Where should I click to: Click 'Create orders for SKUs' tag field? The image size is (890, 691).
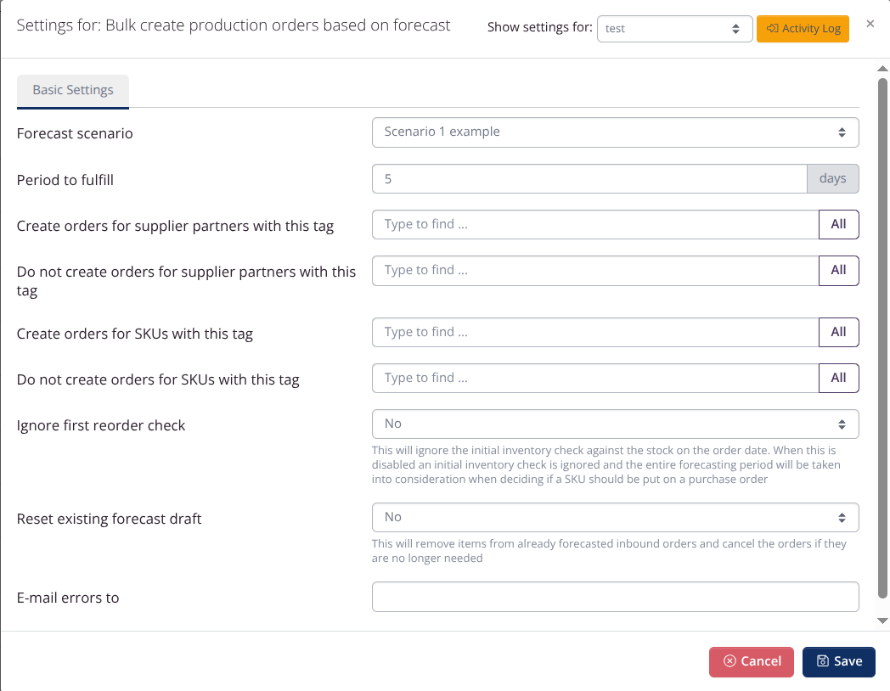(x=594, y=333)
